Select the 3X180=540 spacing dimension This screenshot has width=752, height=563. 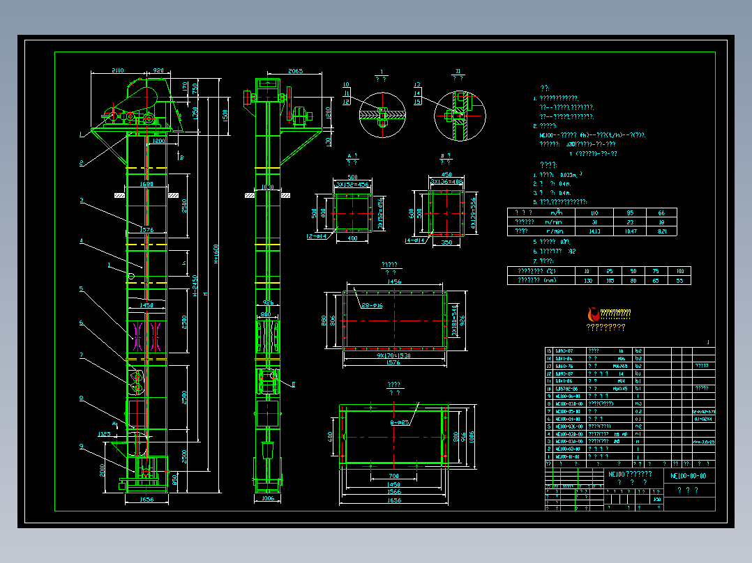454,320
